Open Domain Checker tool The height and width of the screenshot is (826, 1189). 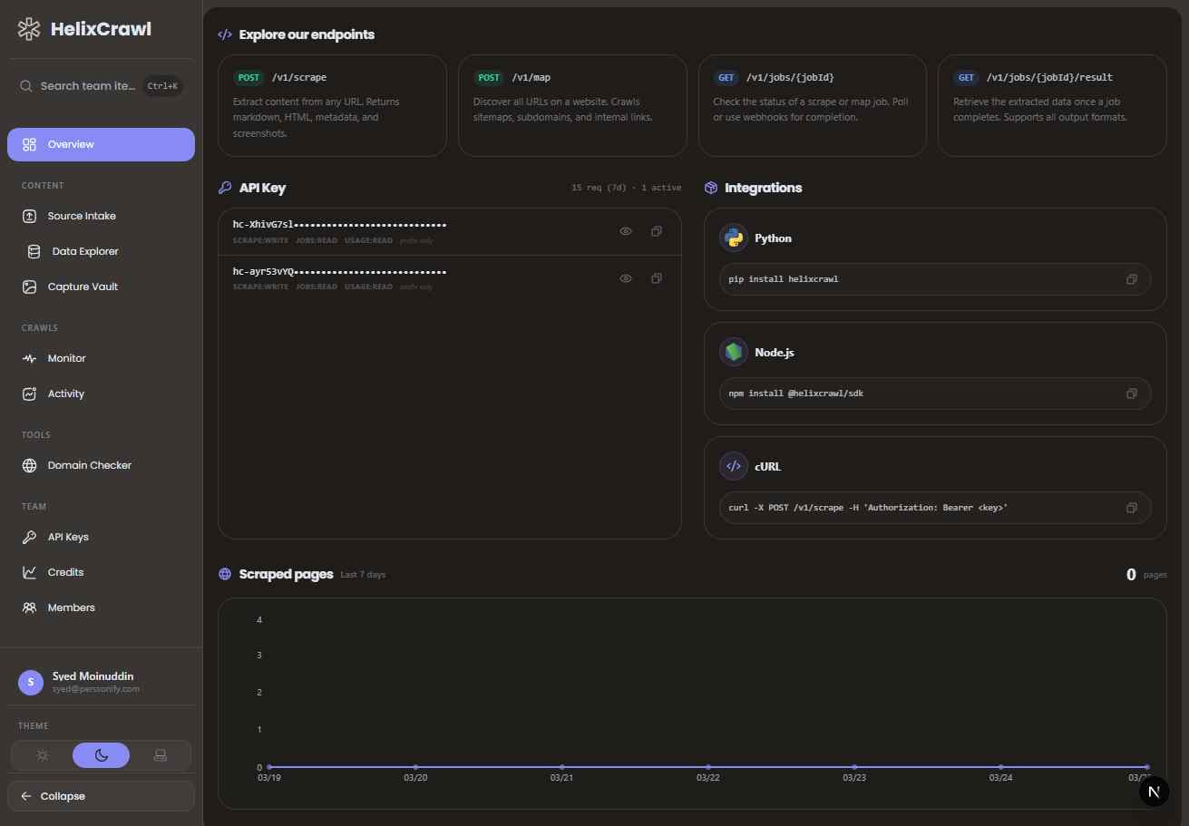[x=101, y=465]
